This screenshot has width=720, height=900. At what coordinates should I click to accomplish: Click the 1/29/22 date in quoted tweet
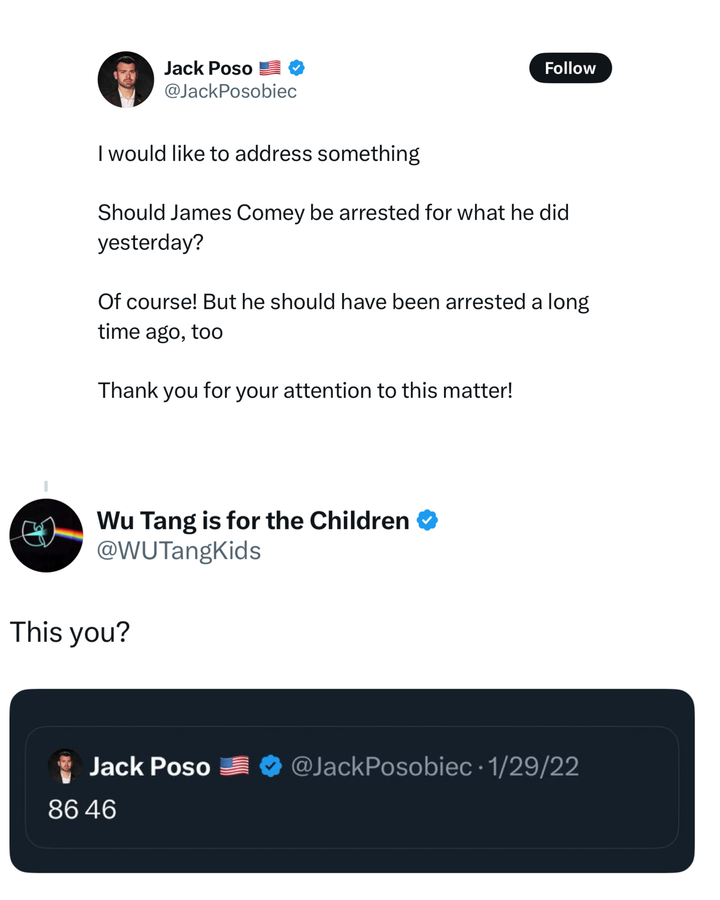pyautogui.click(x=533, y=766)
